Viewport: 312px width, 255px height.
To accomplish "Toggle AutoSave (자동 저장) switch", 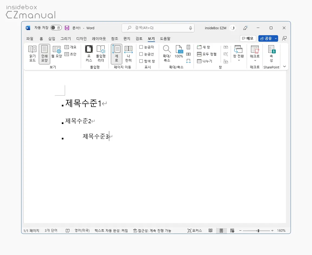I will pyautogui.click(x=56, y=28).
